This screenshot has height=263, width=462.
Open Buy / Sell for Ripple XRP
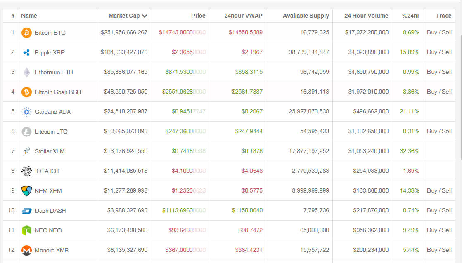(x=439, y=52)
